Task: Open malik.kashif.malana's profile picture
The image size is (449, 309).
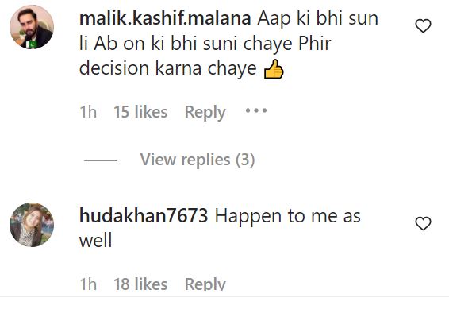Action: pos(32,27)
